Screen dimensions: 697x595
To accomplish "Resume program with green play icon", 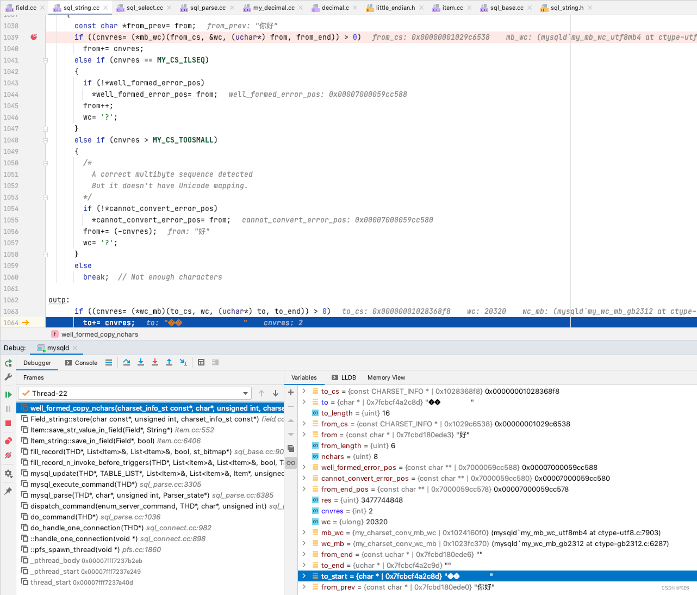I will (8, 394).
